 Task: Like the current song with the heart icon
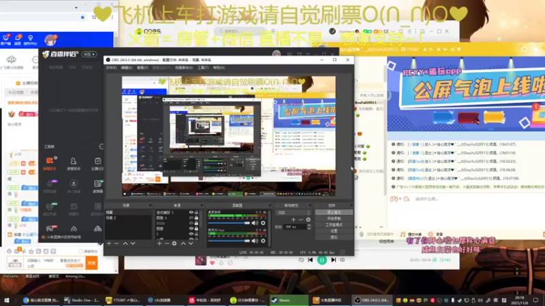(212, 263)
